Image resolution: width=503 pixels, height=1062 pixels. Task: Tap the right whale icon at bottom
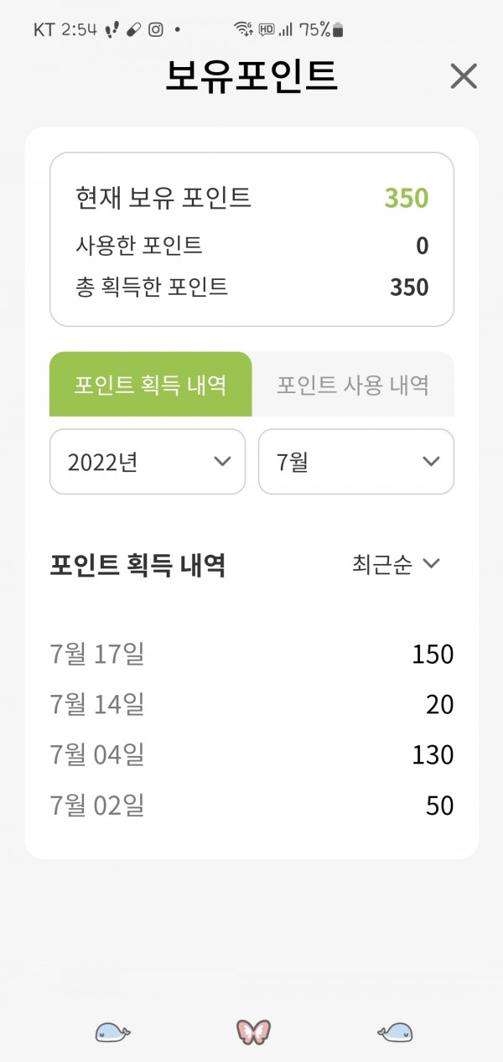coord(394,1032)
